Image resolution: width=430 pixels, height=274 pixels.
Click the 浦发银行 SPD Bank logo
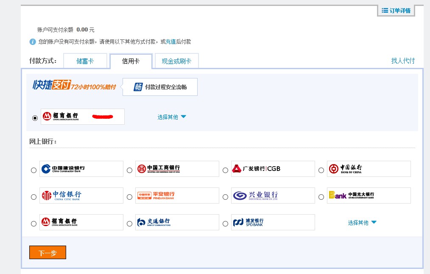click(248, 222)
